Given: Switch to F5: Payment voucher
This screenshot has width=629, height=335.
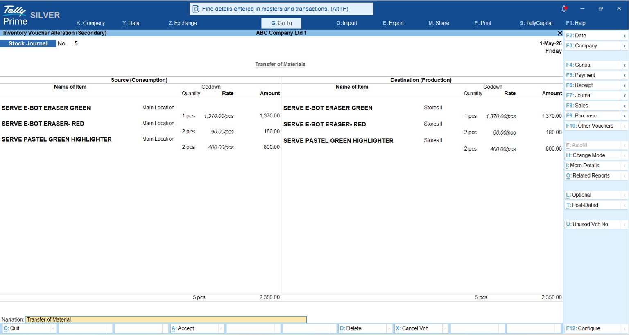Looking at the screenshot, I should point(593,75).
